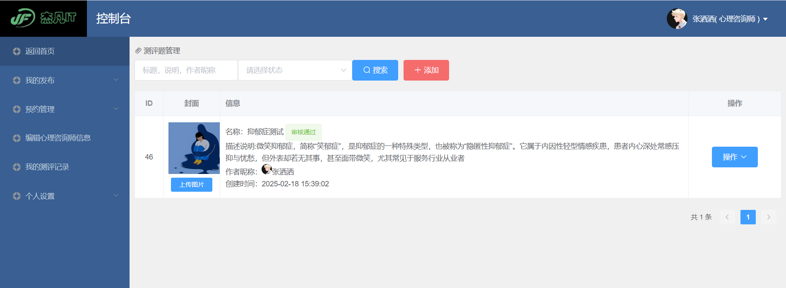Click the 创建时间 2025-02-18 15:39:02 text
The image size is (786, 288).
click(277, 184)
